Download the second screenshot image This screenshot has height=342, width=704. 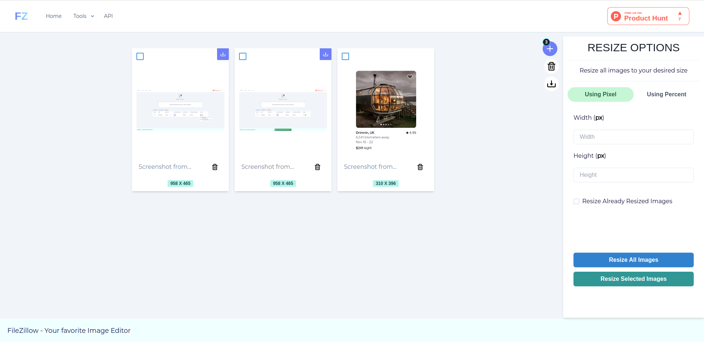pyautogui.click(x=325, y=54)
